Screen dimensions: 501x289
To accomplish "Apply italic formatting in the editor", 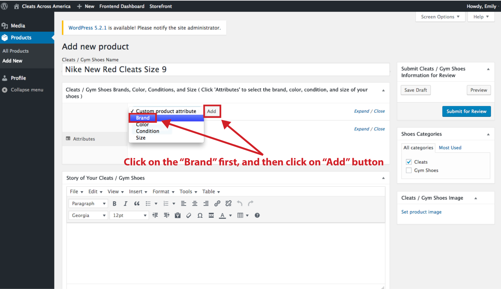I will coord(125,203).
